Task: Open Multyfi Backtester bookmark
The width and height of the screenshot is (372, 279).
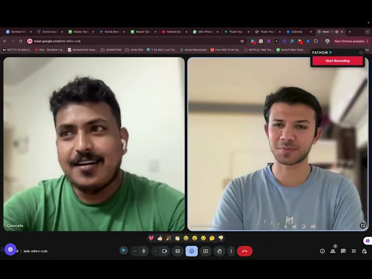Action: (x=194, y=50)
